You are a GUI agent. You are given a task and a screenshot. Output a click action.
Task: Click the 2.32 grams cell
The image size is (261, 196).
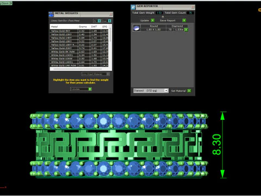pyautogui.click(x=84, y=31)
